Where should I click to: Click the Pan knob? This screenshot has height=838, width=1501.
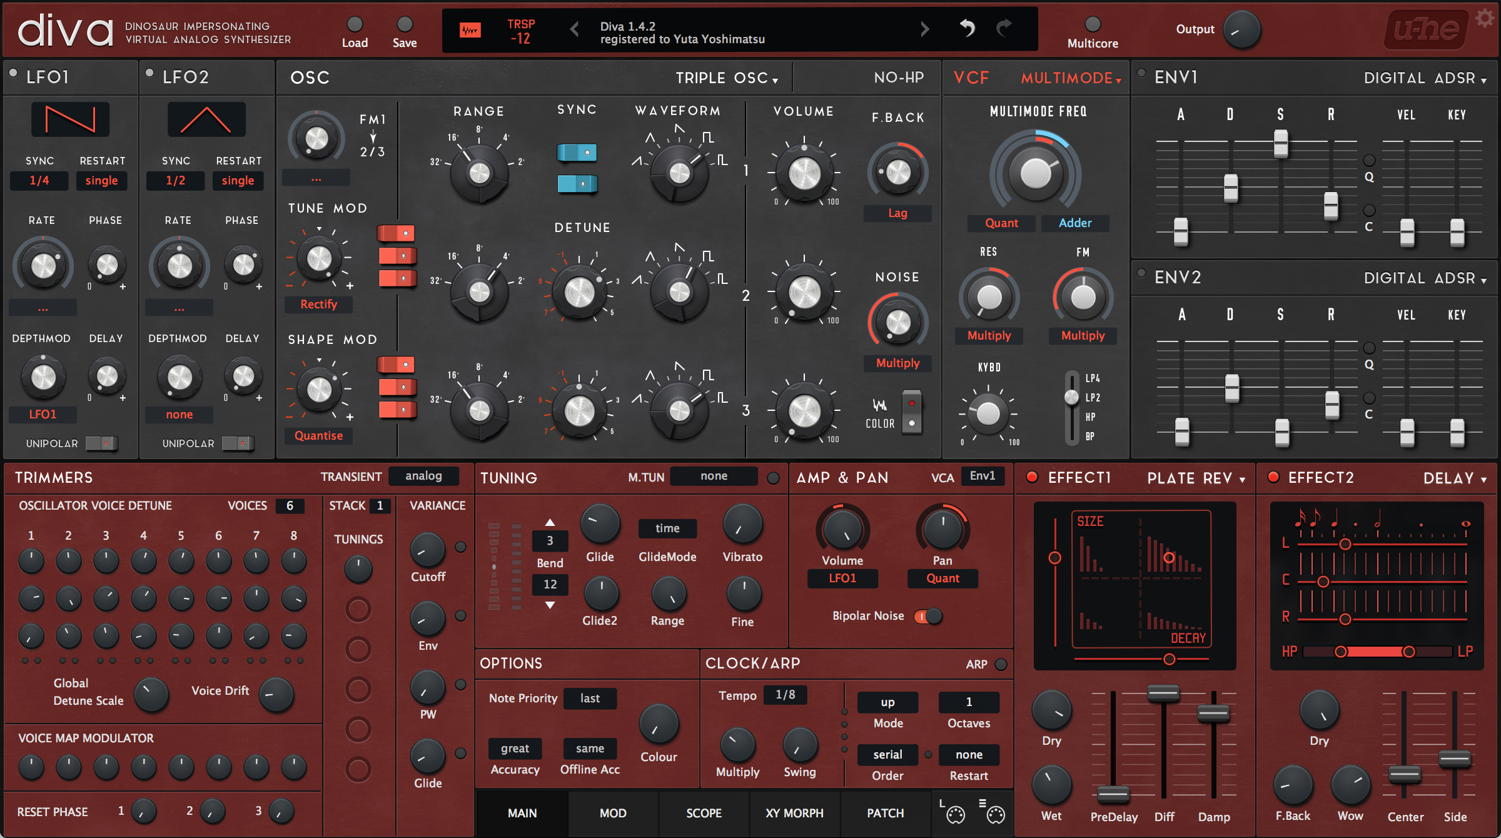point(943,530)
